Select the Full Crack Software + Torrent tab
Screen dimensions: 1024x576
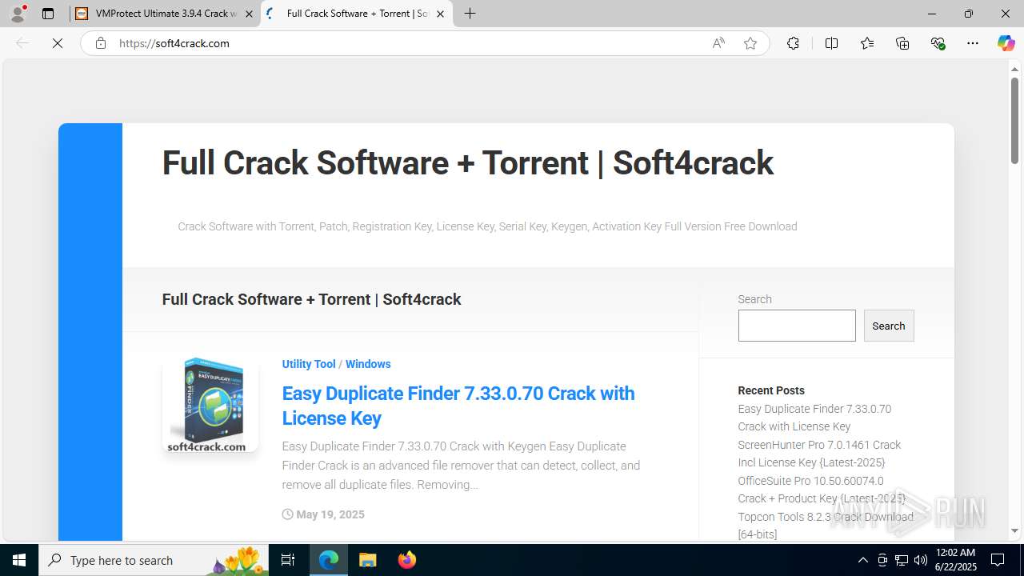click(357, 14)
